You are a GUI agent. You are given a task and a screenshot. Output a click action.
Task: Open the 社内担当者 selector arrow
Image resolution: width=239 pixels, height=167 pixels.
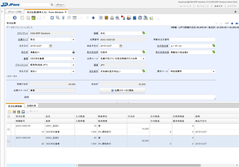(x=213, y=45)
